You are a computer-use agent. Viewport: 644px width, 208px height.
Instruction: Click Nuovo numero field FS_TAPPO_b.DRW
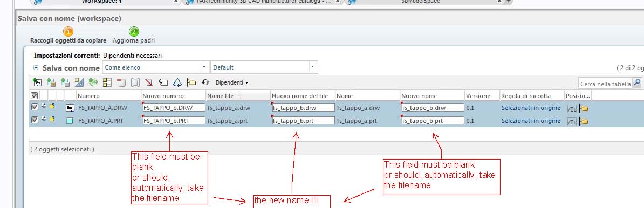click(174, 108)
